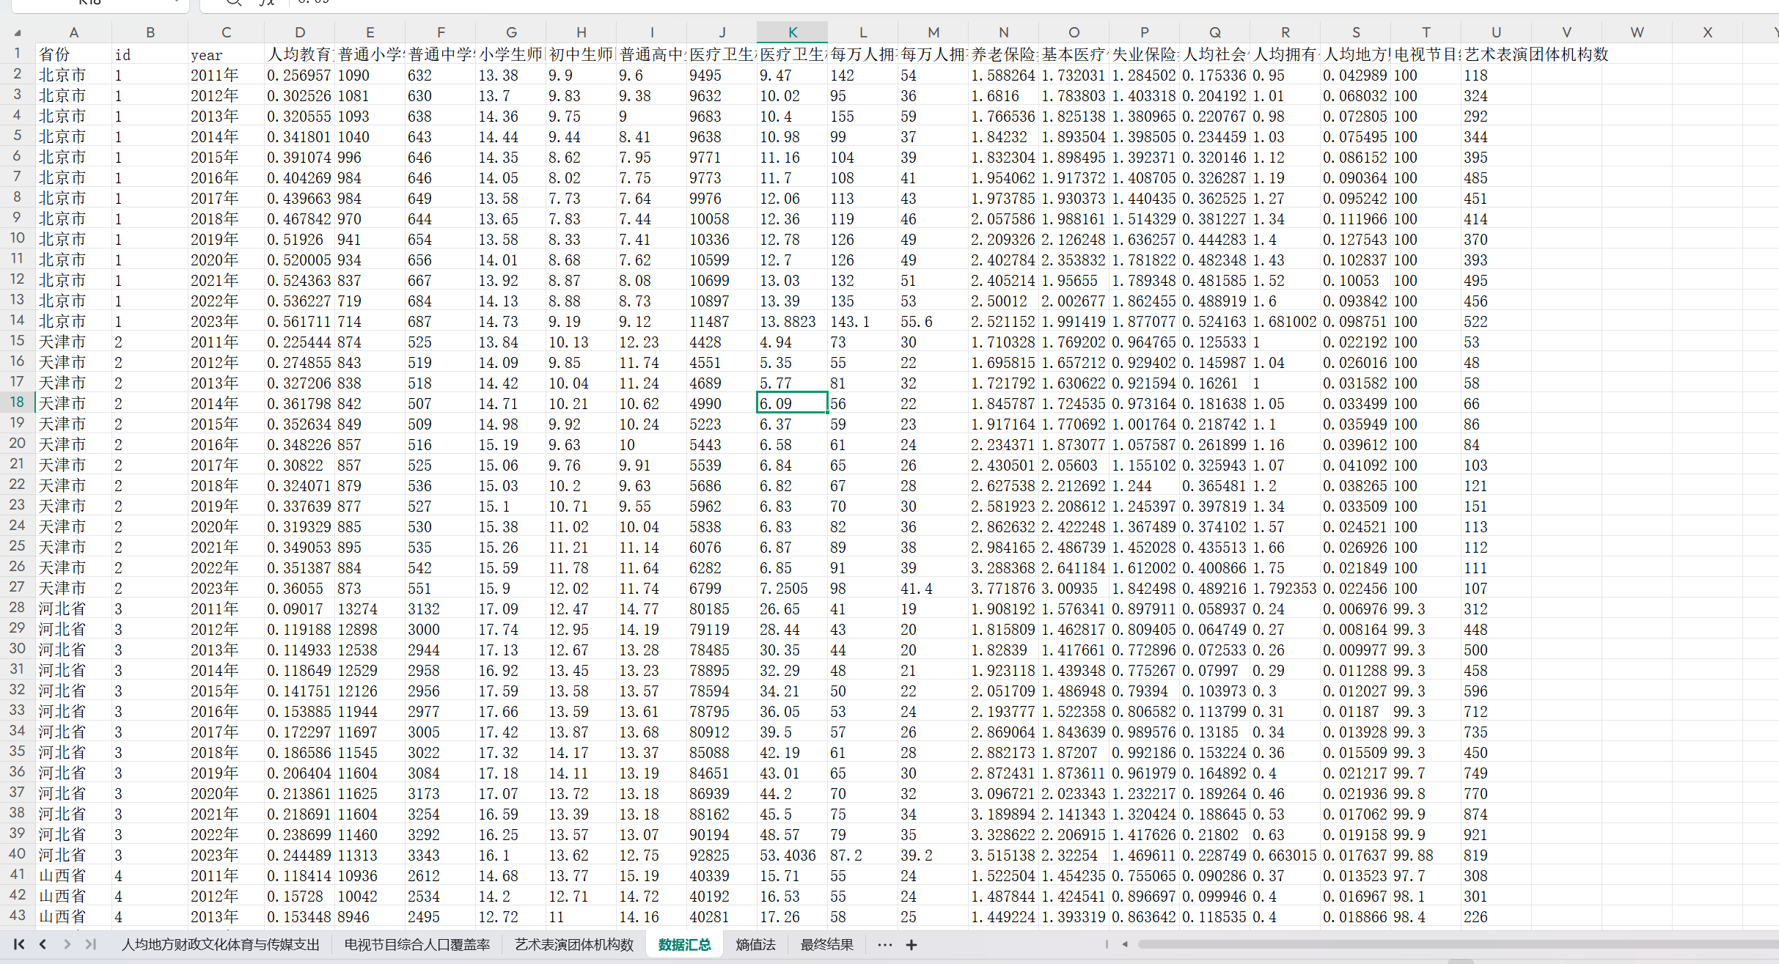Select column K header

[792, 32]
